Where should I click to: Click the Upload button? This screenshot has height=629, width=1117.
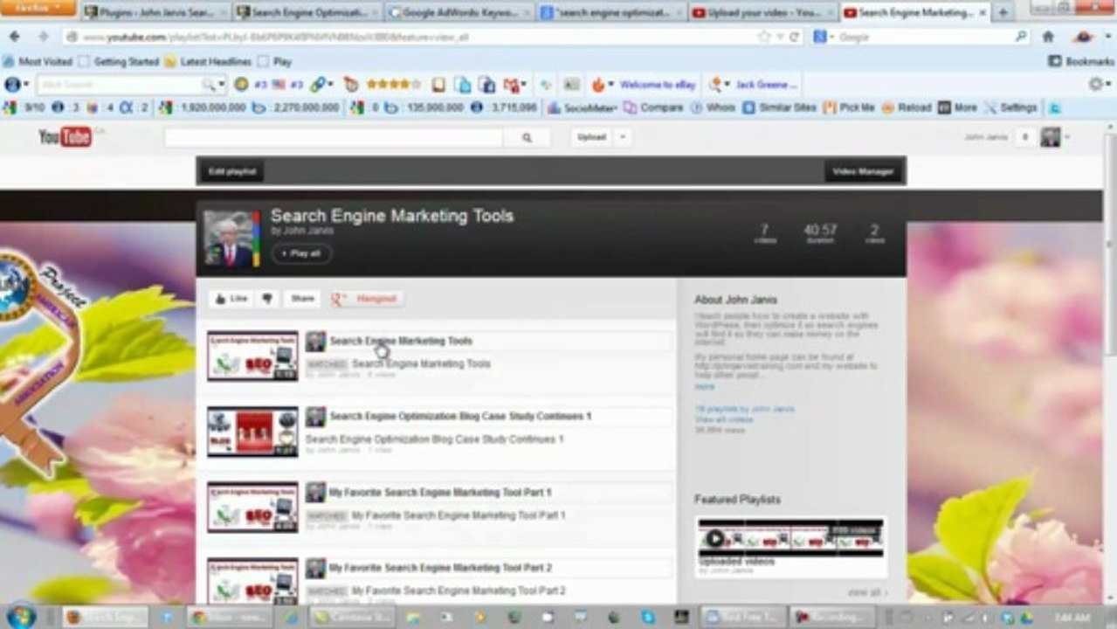pyautogui.click(x=591, y=137)
